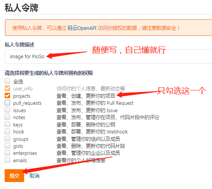Screen dimensions: 212x189
Task: Enable the pull_requests permission checkbox
Action: (7, 103)
